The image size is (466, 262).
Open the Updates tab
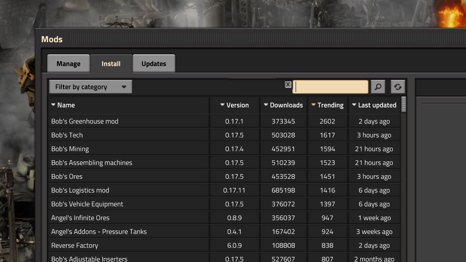pyautogui.click(x=154, y=64)
